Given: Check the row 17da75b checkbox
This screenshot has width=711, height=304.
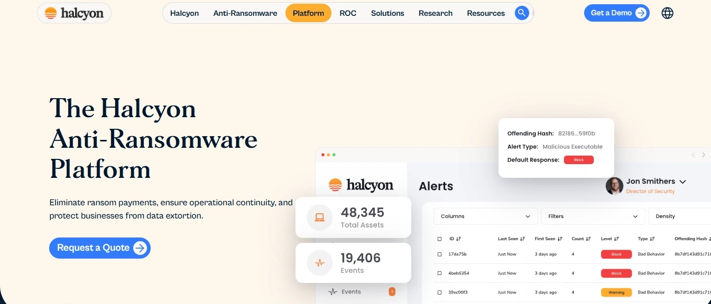Looking at the screenshot, I should click(439, 254).
